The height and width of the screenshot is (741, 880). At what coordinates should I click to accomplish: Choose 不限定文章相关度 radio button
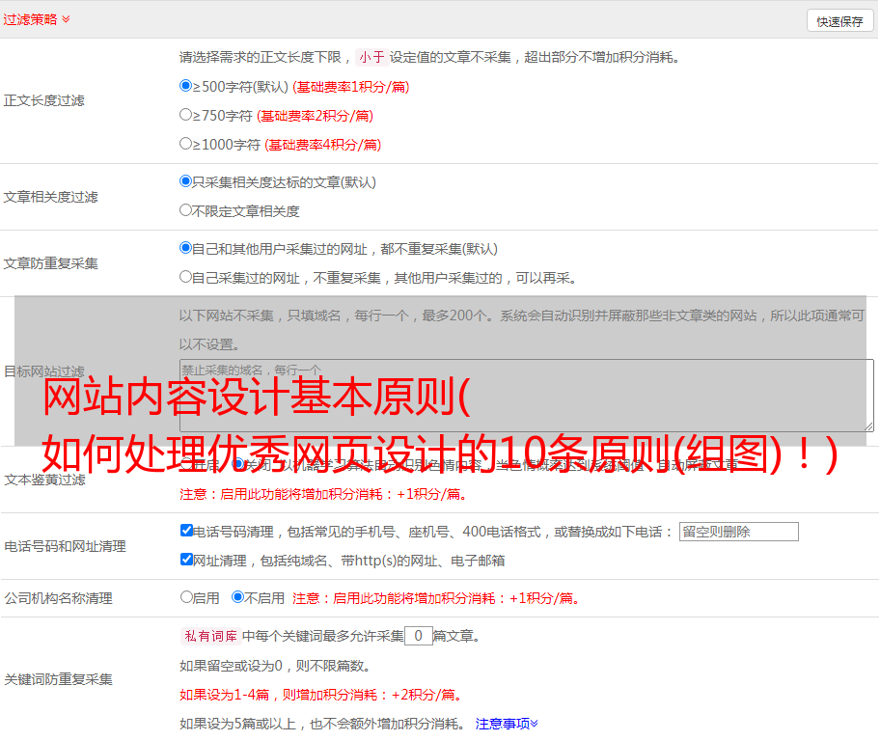click(186, 210)
